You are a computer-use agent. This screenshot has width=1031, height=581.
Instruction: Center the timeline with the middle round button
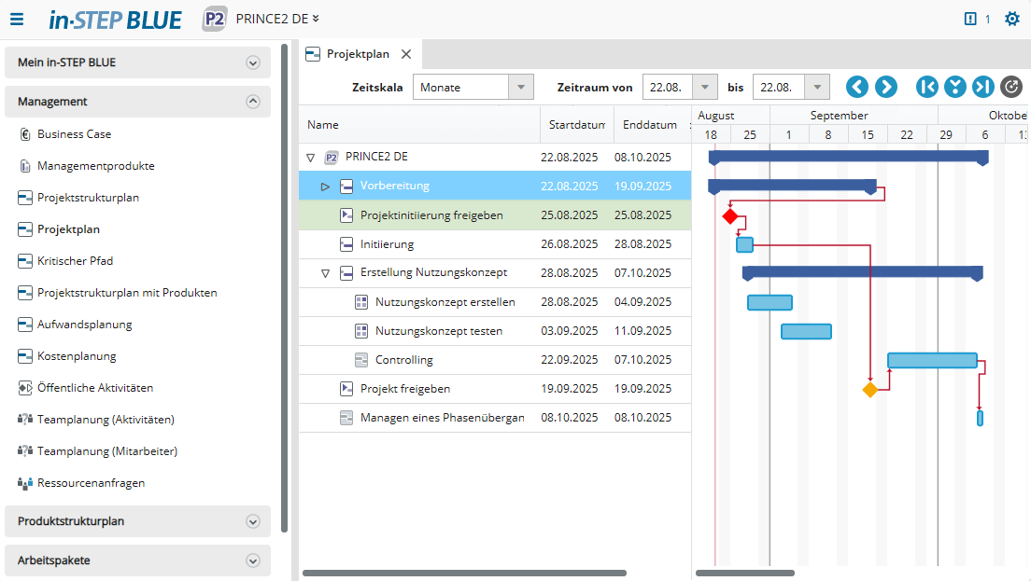click(954, 87)
